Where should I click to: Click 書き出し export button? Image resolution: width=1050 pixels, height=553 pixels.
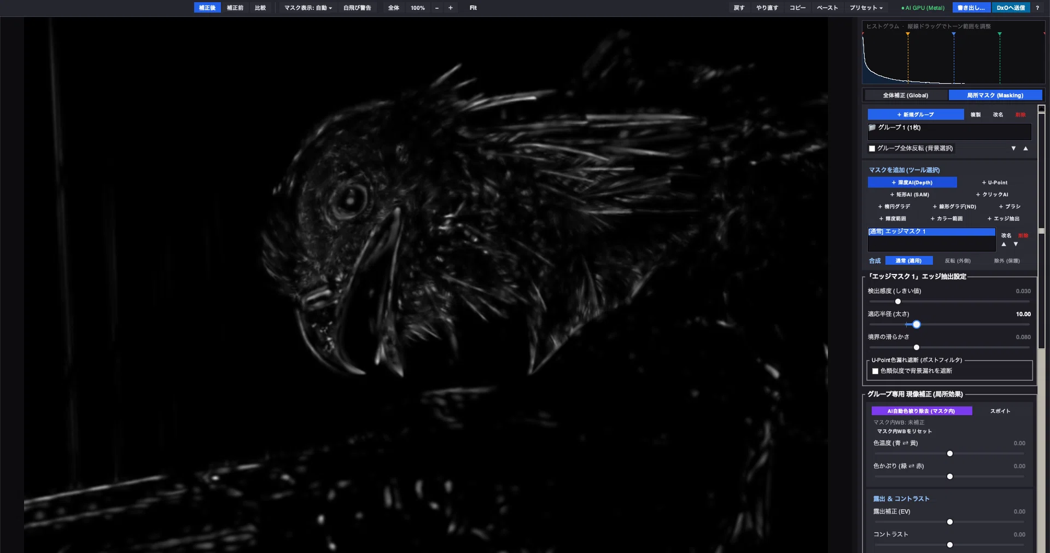tap(971, 8)
